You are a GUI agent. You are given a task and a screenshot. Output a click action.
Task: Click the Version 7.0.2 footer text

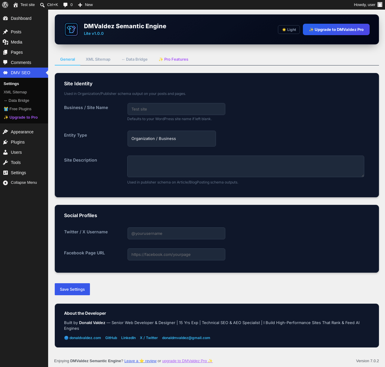point(368,361)
